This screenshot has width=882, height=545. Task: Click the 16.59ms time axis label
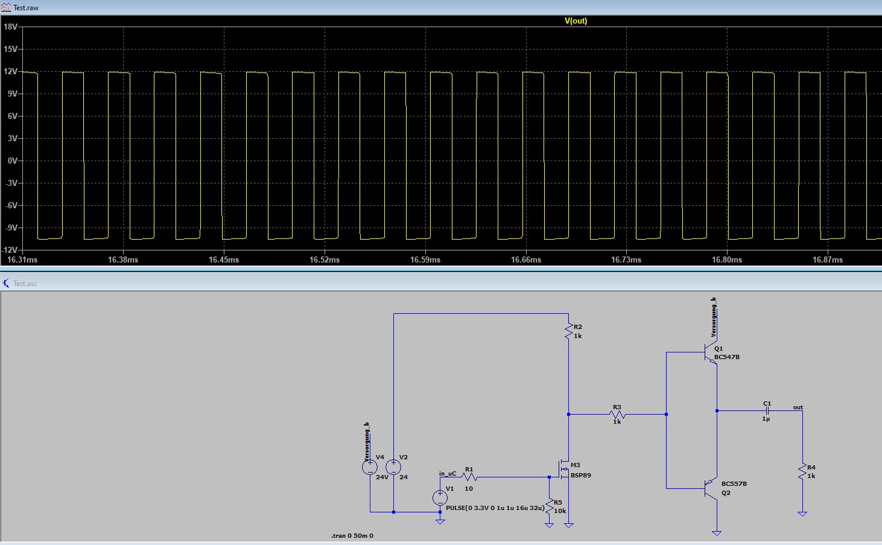click(x=425, y=260)
